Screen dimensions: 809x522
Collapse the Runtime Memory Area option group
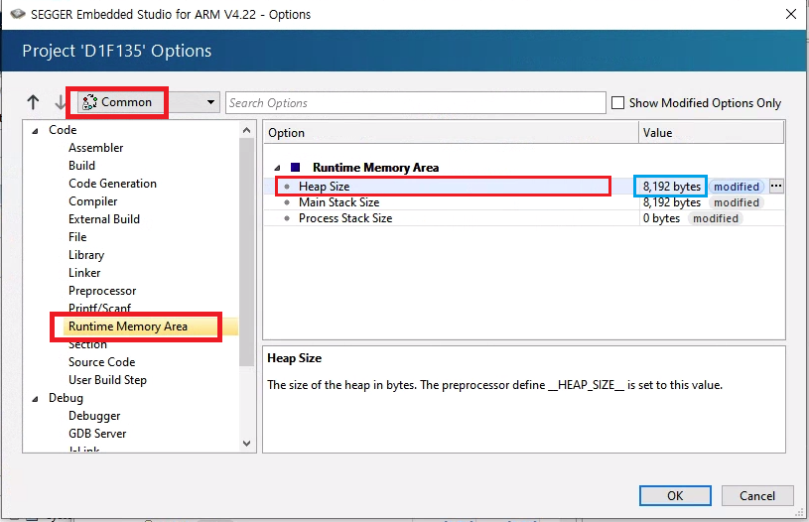coord(277,168)
